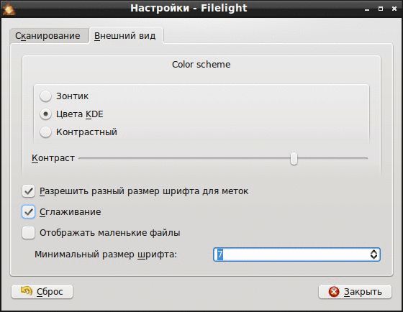
Task: Click the Закрыть button
Action: point(355,292)
